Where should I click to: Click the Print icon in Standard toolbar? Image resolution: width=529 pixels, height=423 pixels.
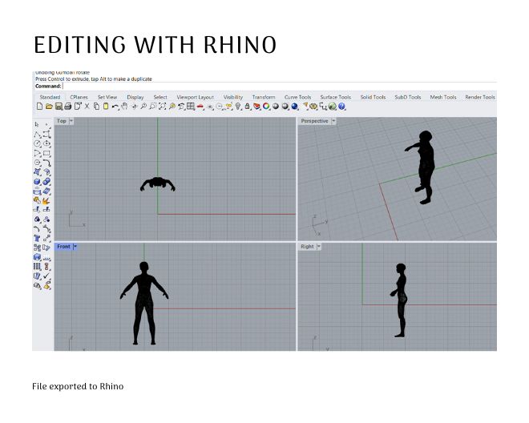coord(68,107)
